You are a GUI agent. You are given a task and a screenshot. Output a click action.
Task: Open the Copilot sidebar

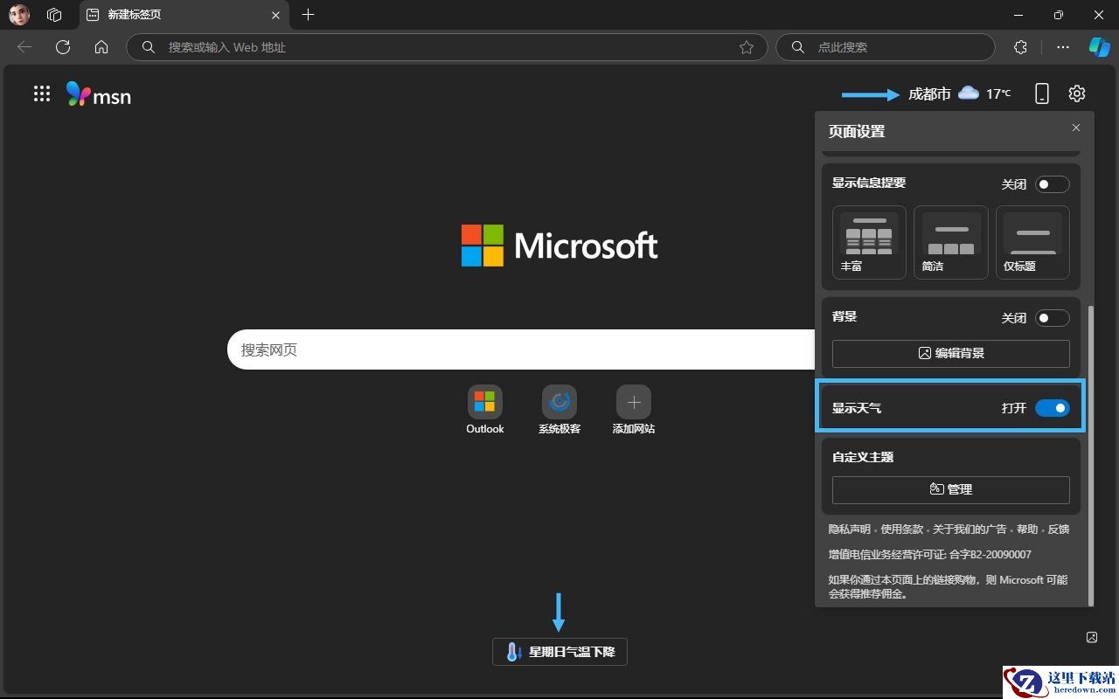coord(1099,47)
